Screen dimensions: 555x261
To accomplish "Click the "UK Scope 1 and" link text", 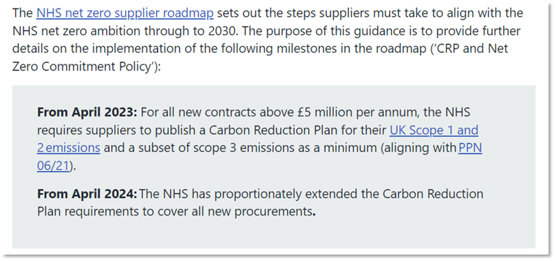I will (x=434, y=130).
